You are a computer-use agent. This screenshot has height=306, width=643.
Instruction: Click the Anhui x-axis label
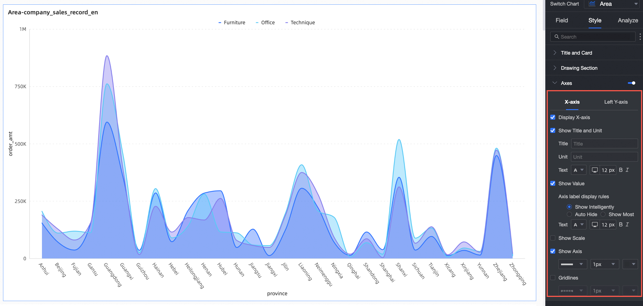pos(44,269)
